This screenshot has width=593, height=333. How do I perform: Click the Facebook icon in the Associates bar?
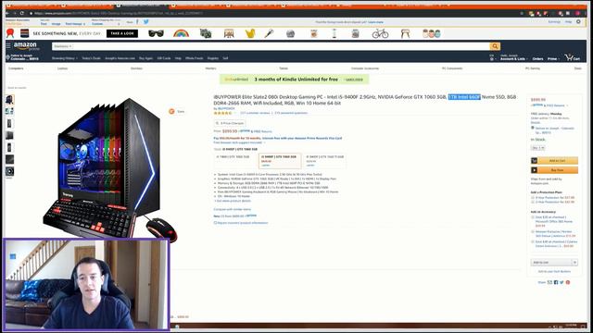137,22
